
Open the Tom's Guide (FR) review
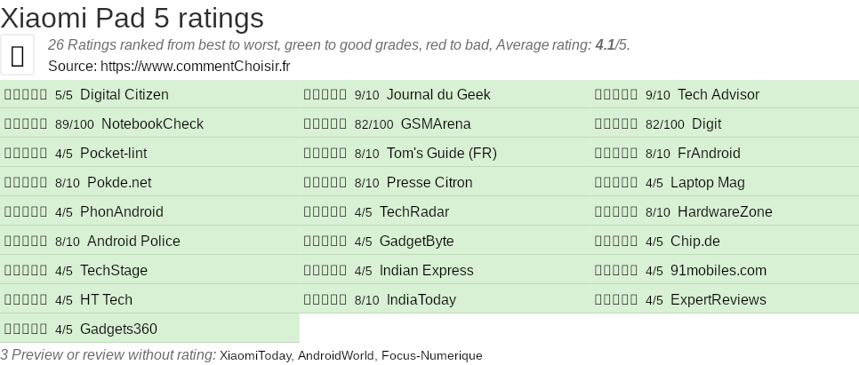click(x=441, y=154)
